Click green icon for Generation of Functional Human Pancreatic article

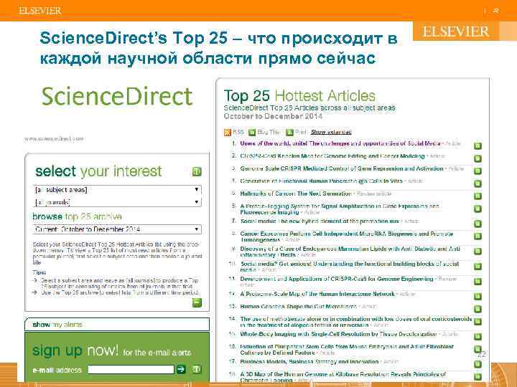pos(478,183)
